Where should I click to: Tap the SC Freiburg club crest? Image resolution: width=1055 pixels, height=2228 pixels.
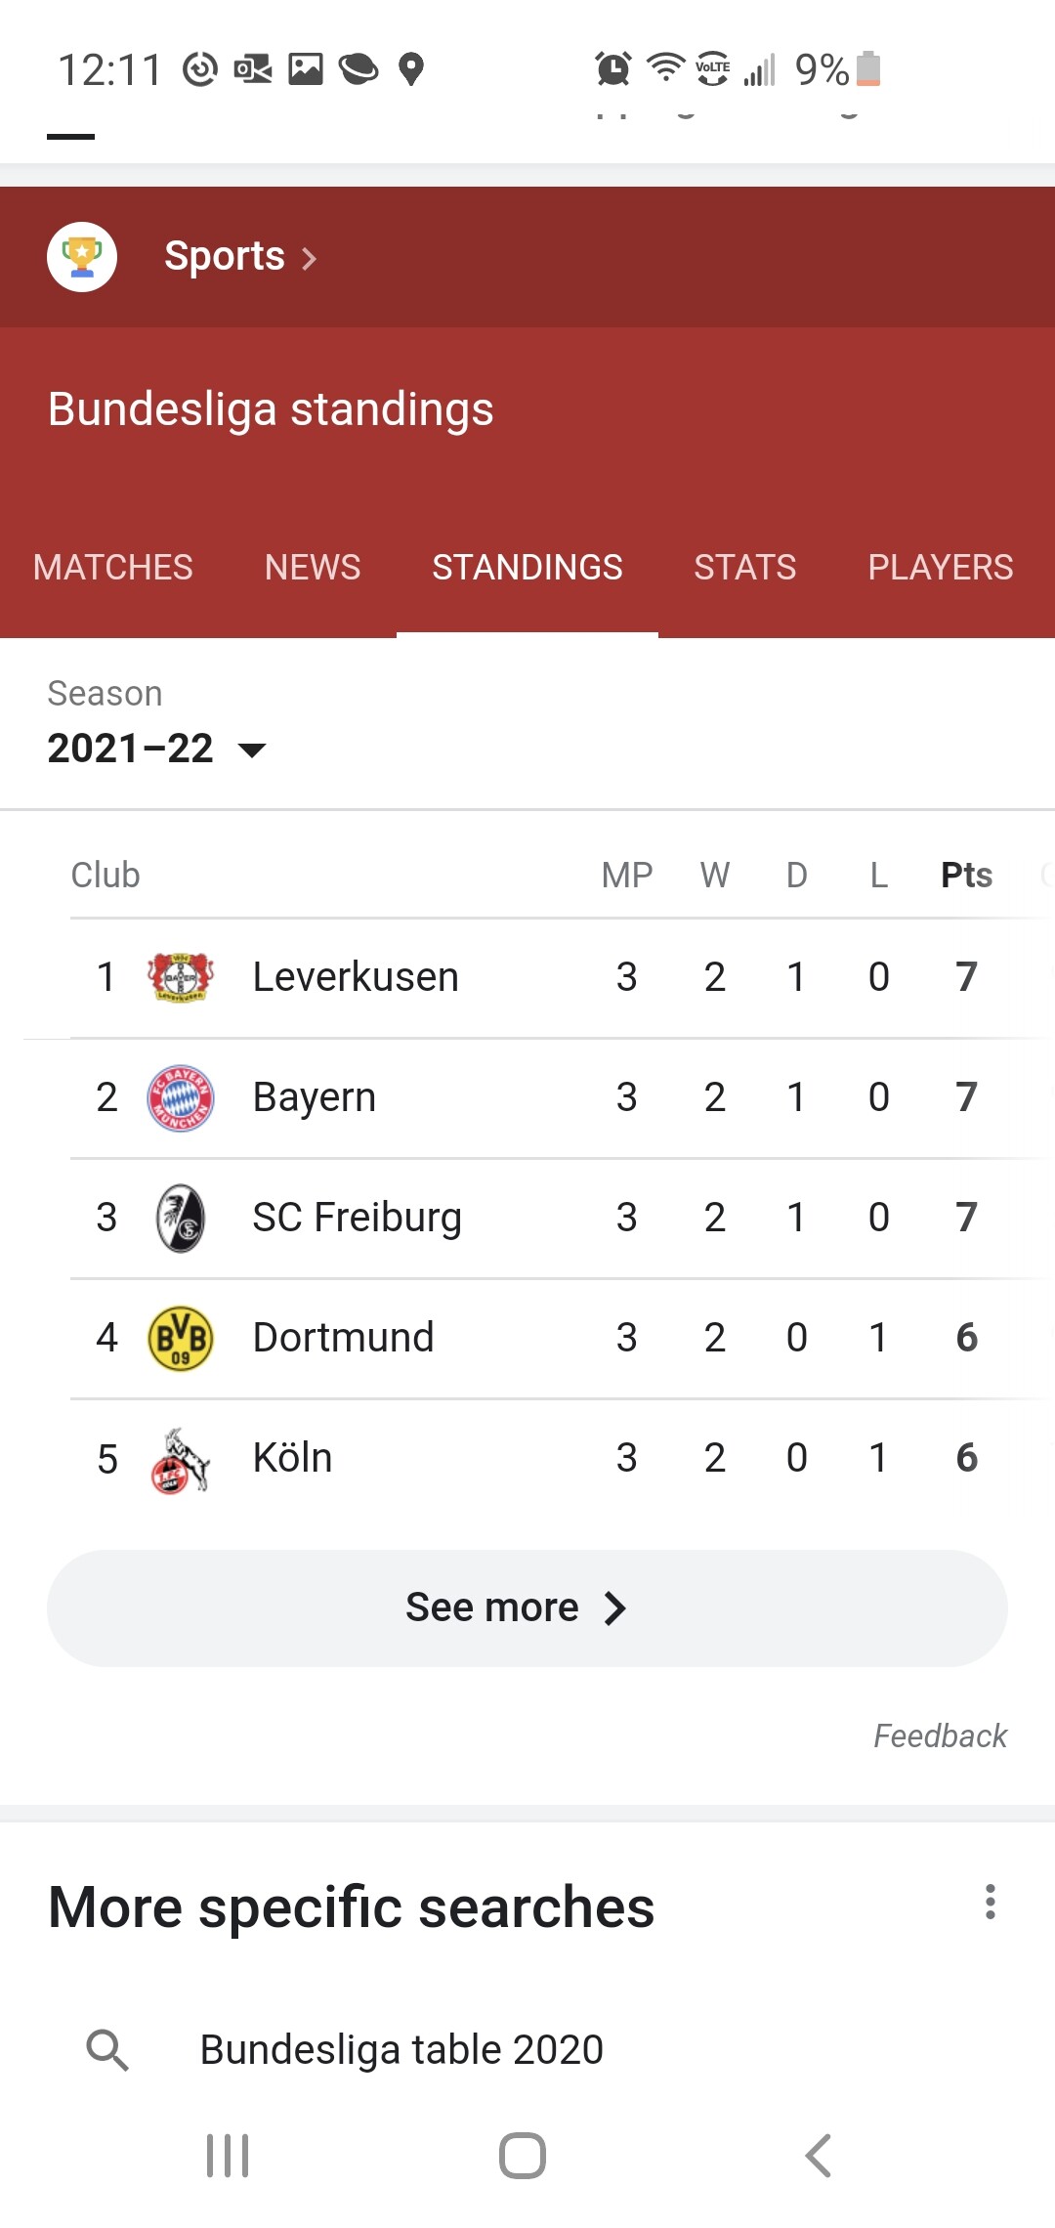(x=181, y=1218)
